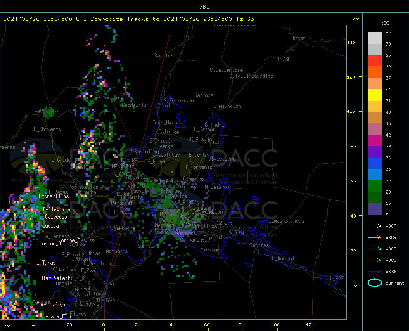Viewport: 409px width, 331px height.
Task: Click the SanJose label right of center
Action: tap(204, 95)
